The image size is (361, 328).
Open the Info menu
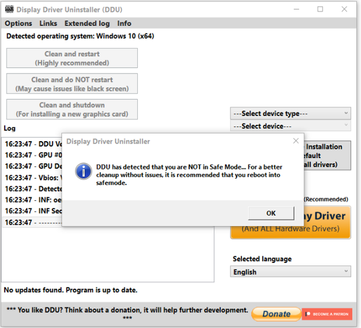pos(124,24)
